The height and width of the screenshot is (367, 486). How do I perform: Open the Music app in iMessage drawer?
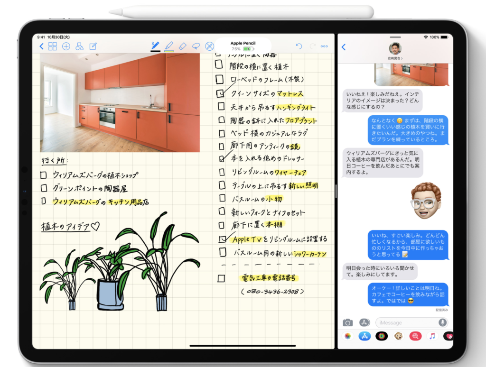(x=432, y=336)
